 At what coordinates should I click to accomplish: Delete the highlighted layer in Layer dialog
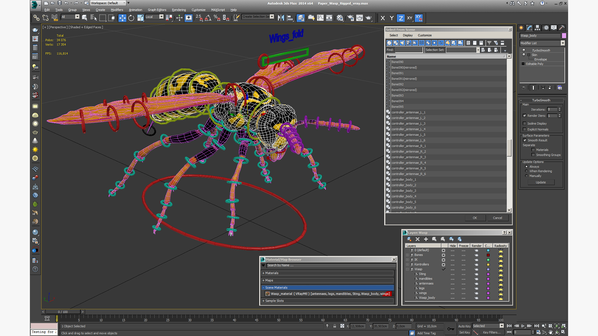417,239
